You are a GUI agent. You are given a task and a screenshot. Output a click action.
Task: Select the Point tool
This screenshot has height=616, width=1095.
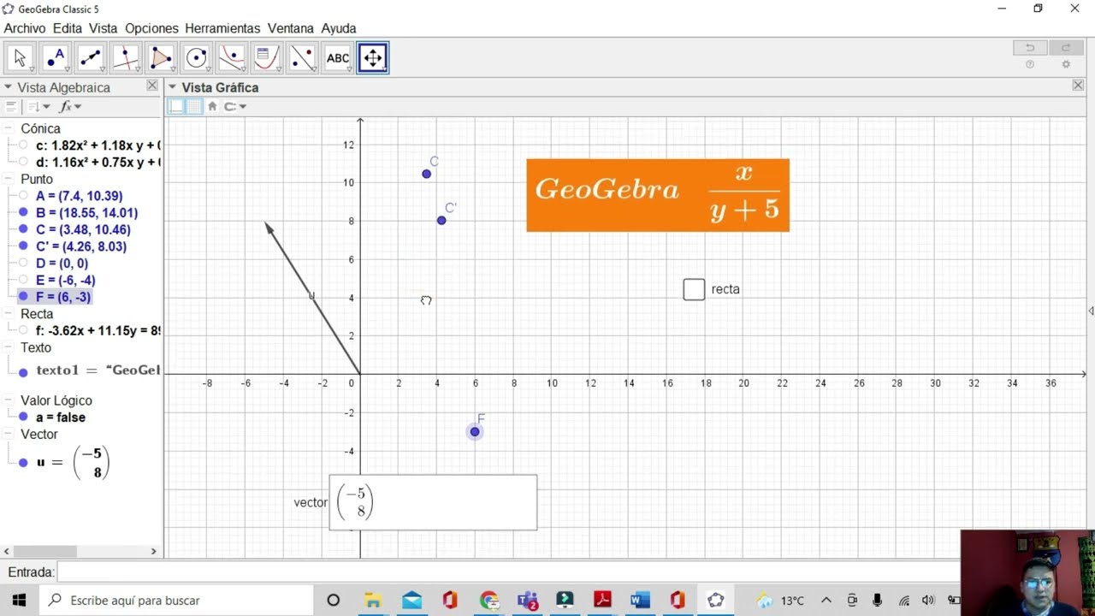[55, 58]
